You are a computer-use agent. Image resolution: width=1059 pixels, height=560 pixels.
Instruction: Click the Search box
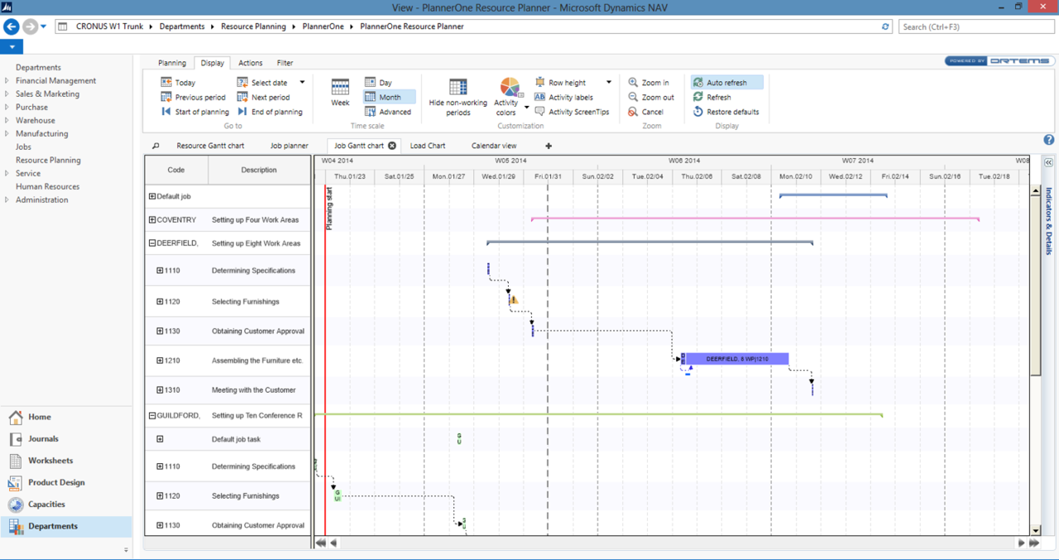tap(977, 26)
